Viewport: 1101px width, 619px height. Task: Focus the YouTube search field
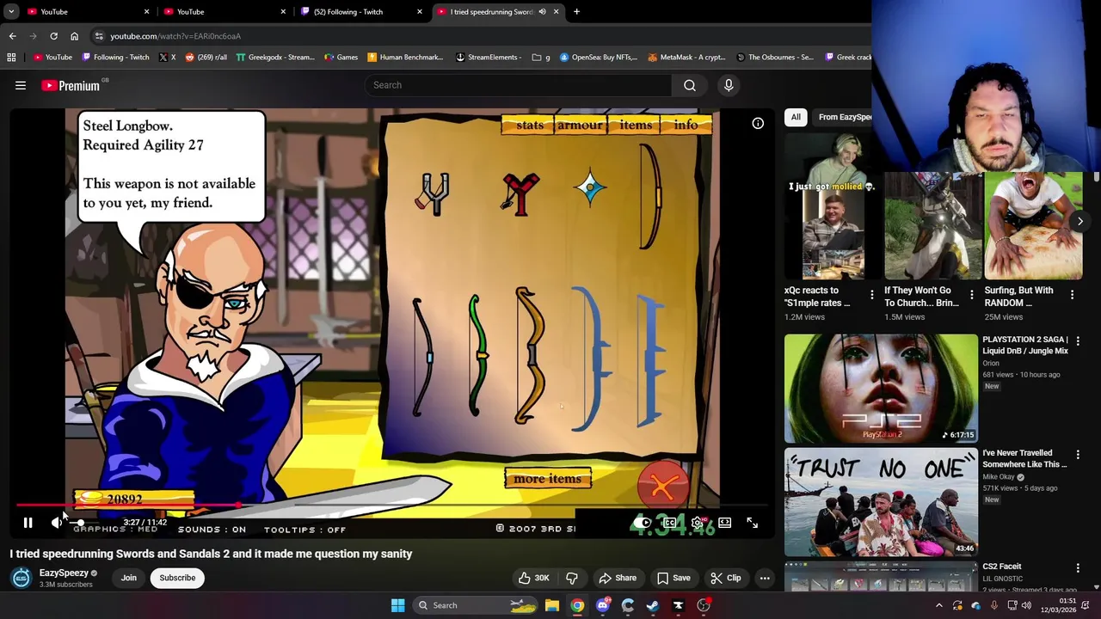[519, 85]
